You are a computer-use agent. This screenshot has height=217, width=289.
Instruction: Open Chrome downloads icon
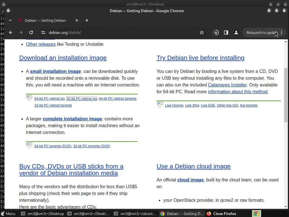tap(216, 33)
